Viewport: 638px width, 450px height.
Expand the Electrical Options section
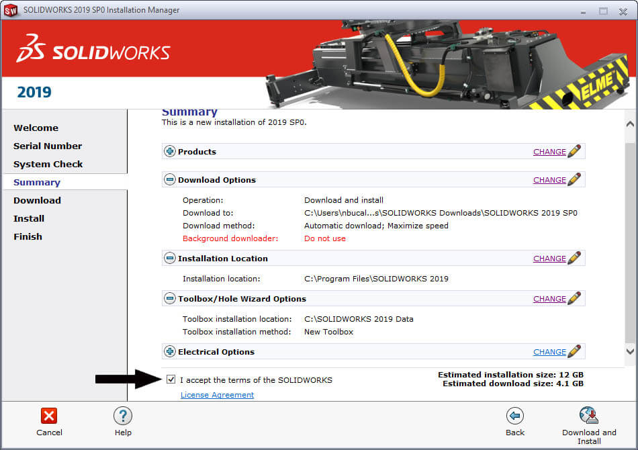pos(170,352)
